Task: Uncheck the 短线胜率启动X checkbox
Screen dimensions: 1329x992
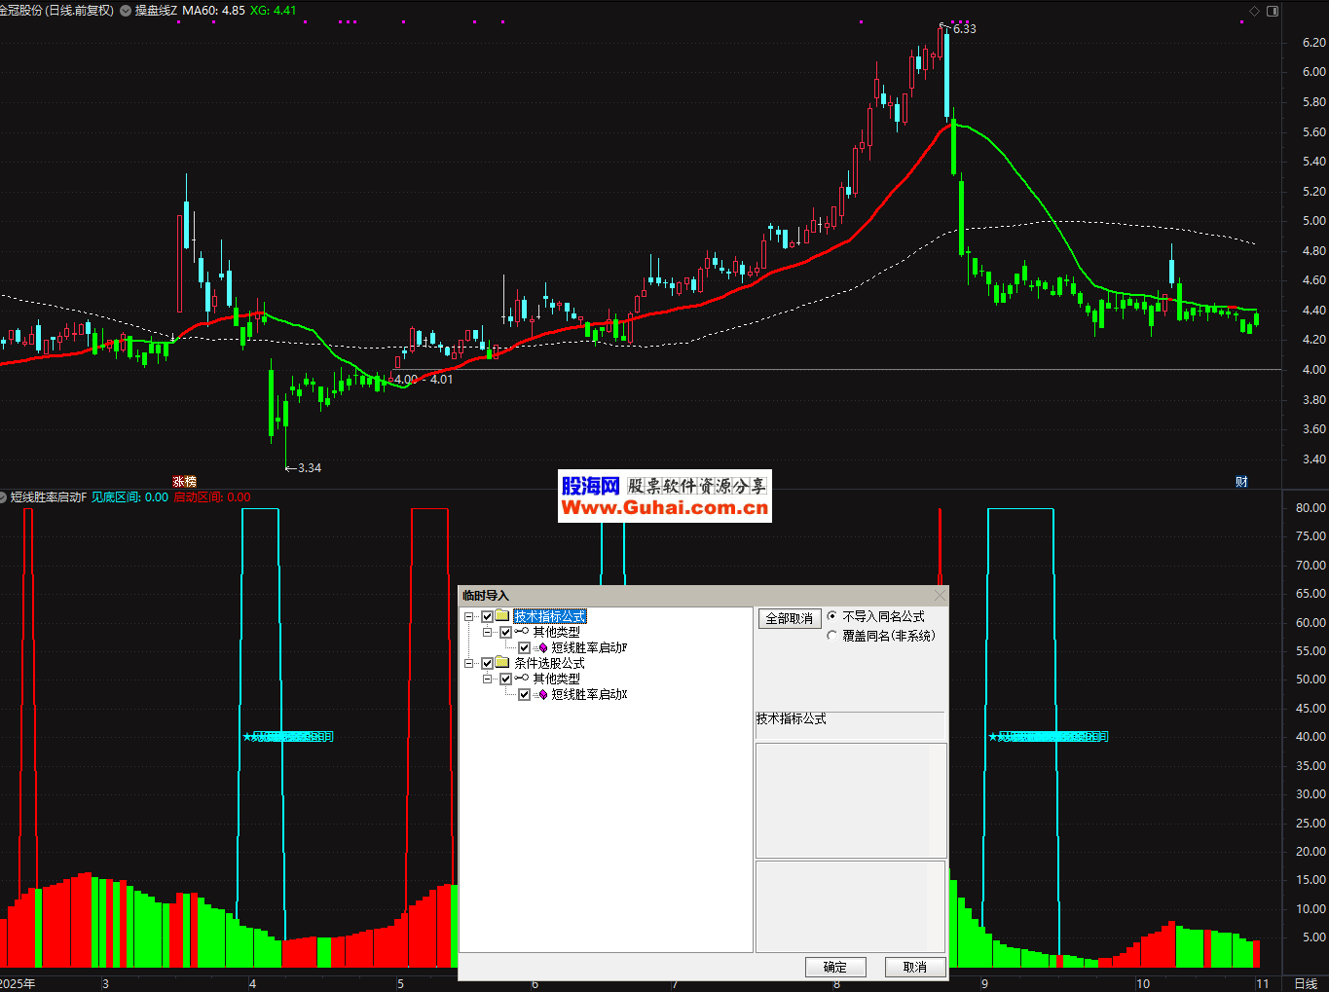Action: (524, 694)
